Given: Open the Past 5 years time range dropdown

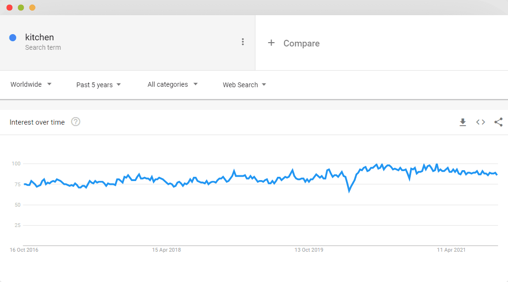Looking at the screenshot, I should (98, 85).
